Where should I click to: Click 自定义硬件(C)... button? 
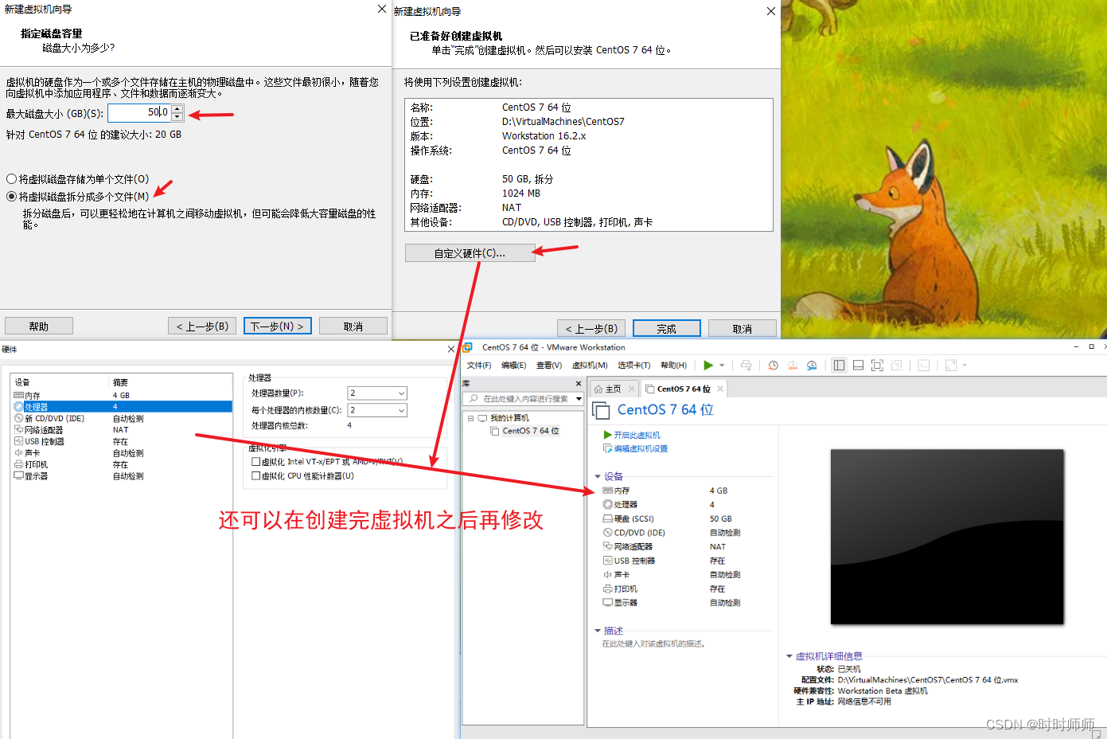click(x=470, y=253)
